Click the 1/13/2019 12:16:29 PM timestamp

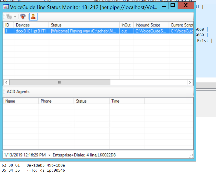pyautogui.click(x=25, y=155)
